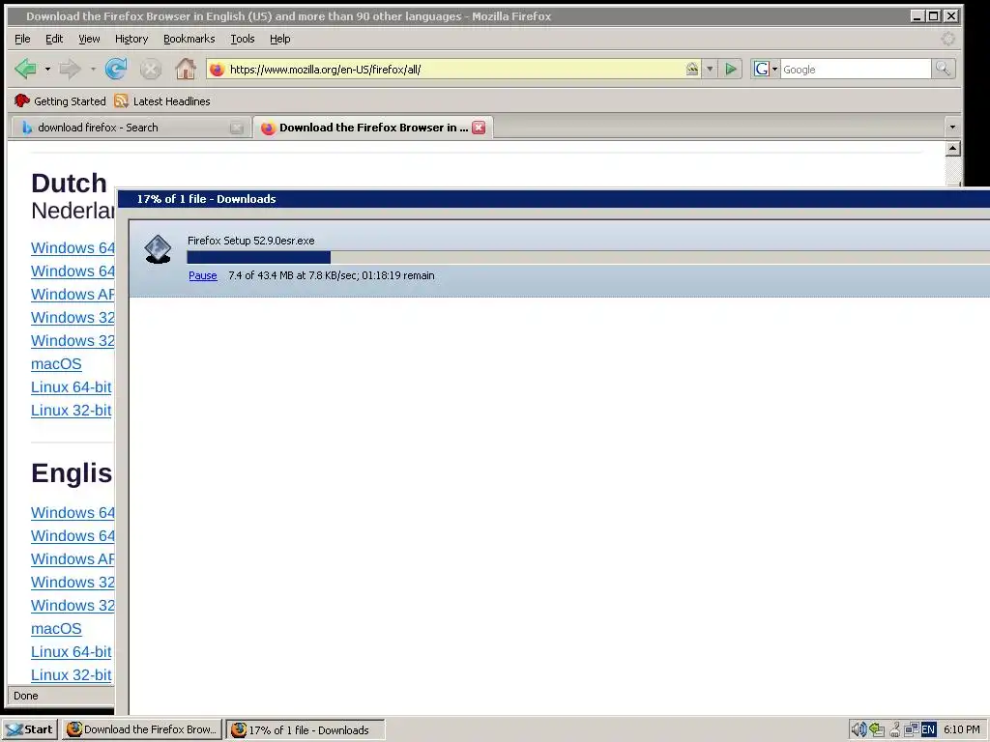Open Windows ARM link under English

pyautogui.click(x=73, y=559)
